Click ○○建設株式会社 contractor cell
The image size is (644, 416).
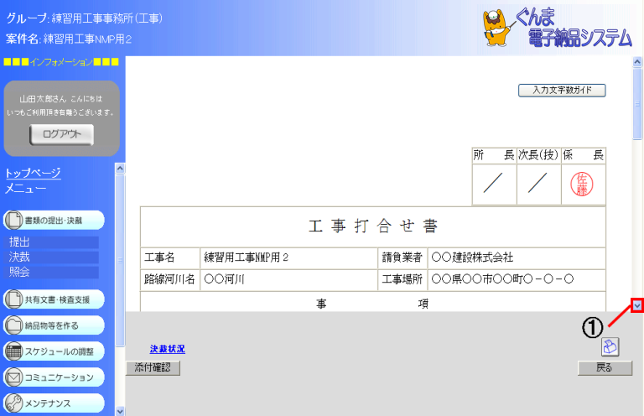[x=517, y=257]
